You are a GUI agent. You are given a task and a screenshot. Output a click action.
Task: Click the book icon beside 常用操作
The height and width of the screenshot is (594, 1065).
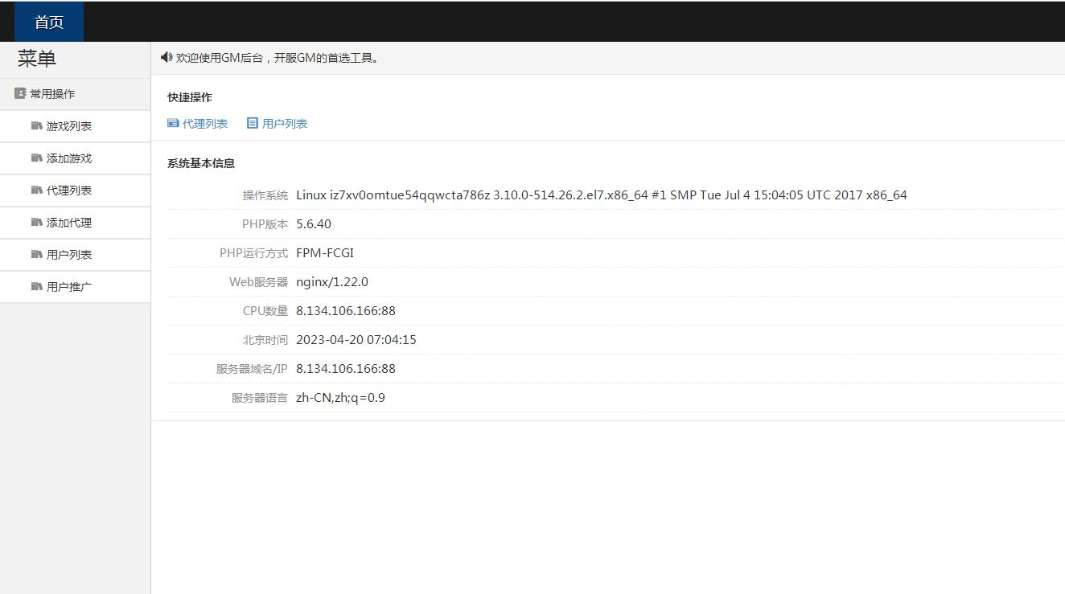pyautogui.click(x=20, y=93)
